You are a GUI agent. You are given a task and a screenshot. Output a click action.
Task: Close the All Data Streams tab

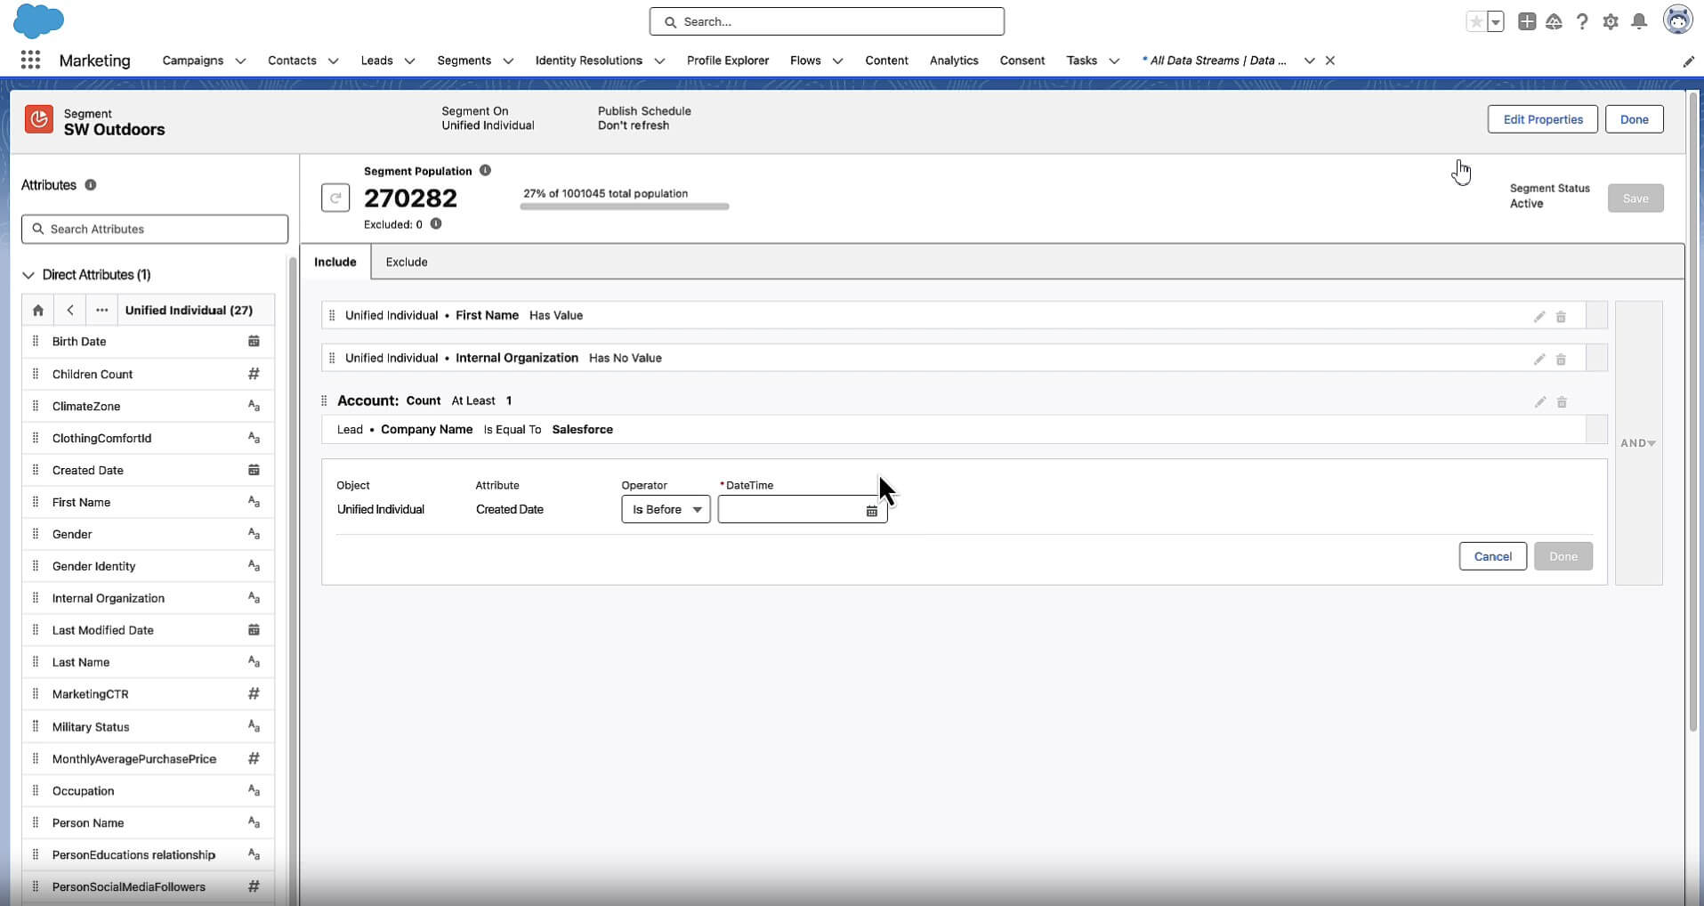tap(1330, 61)
